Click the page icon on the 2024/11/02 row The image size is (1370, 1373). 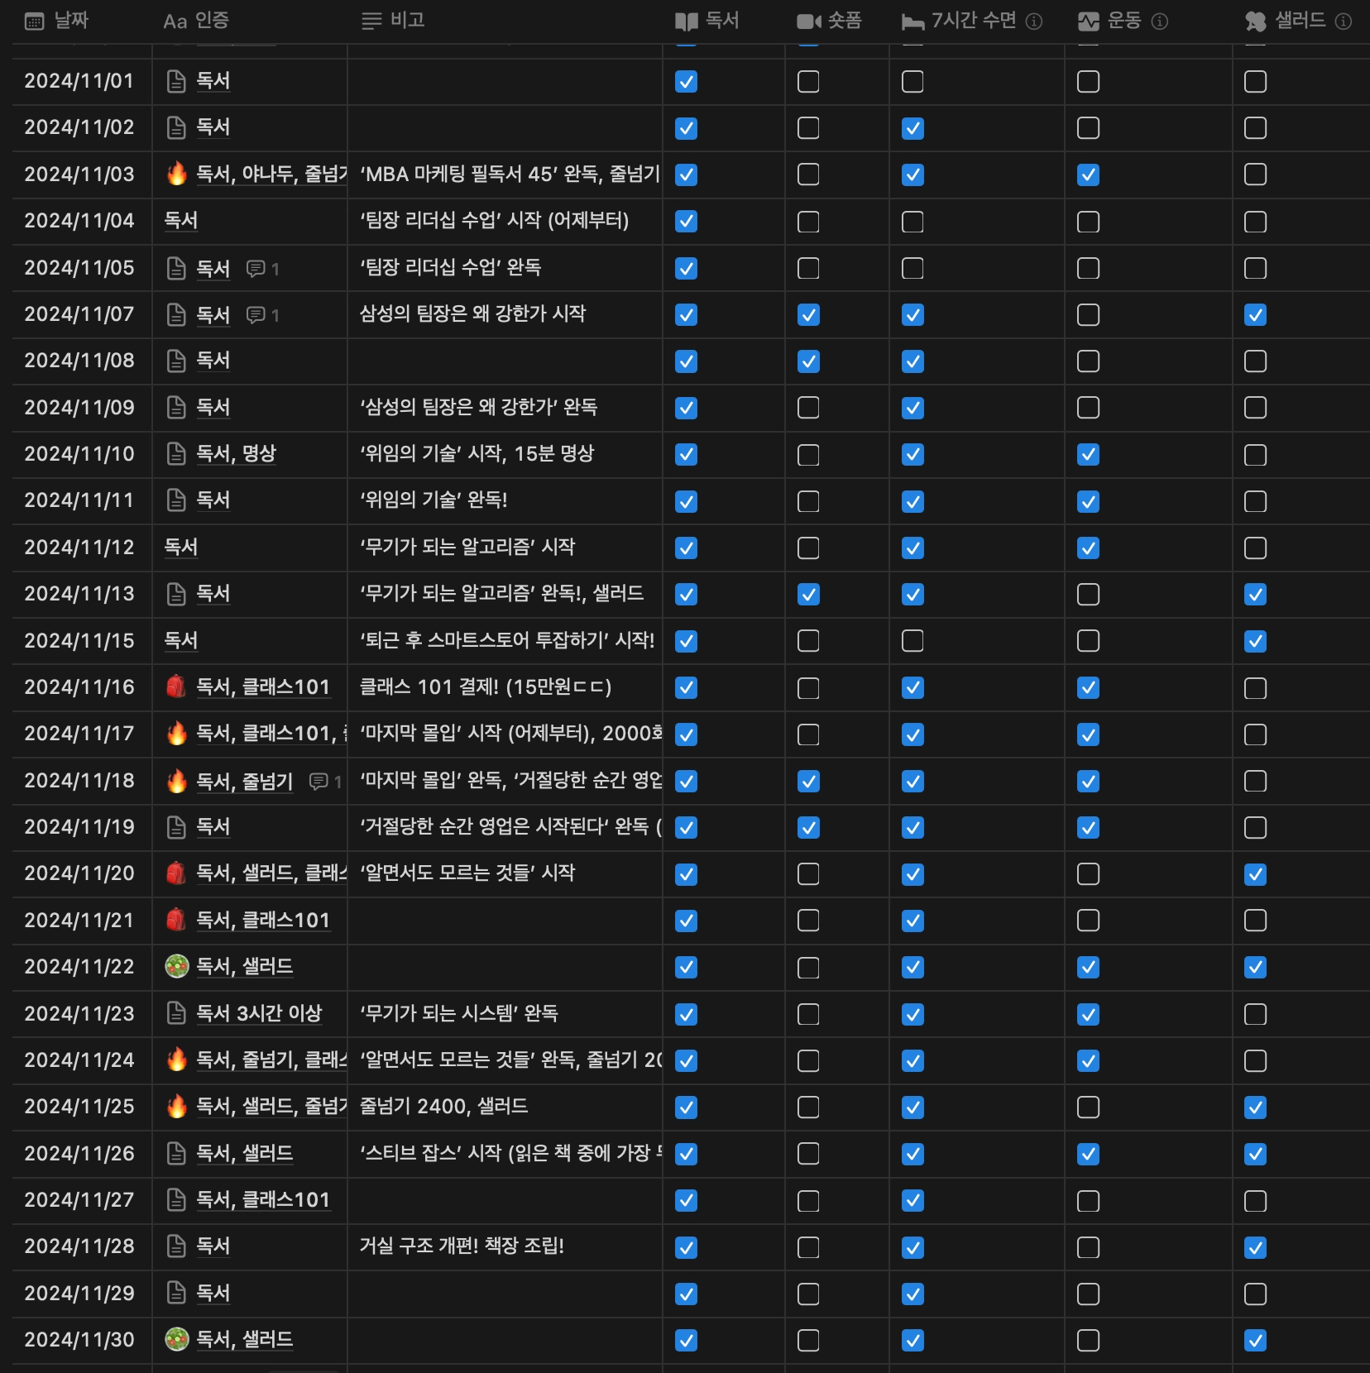[x=176, y=127]
